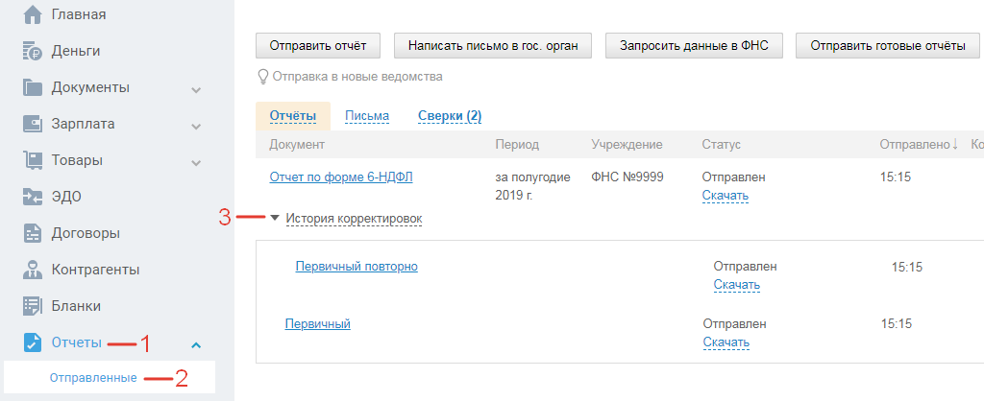Click Скачать in Первичный row

point(726,342)
